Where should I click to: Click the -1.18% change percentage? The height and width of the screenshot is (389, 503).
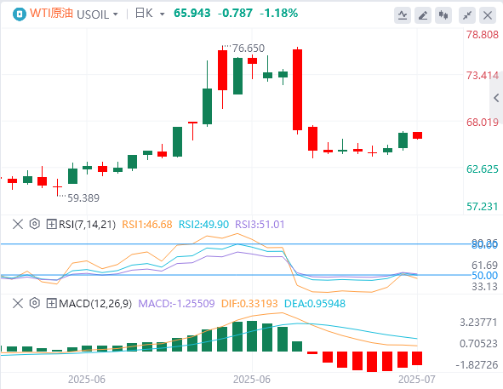279,13
